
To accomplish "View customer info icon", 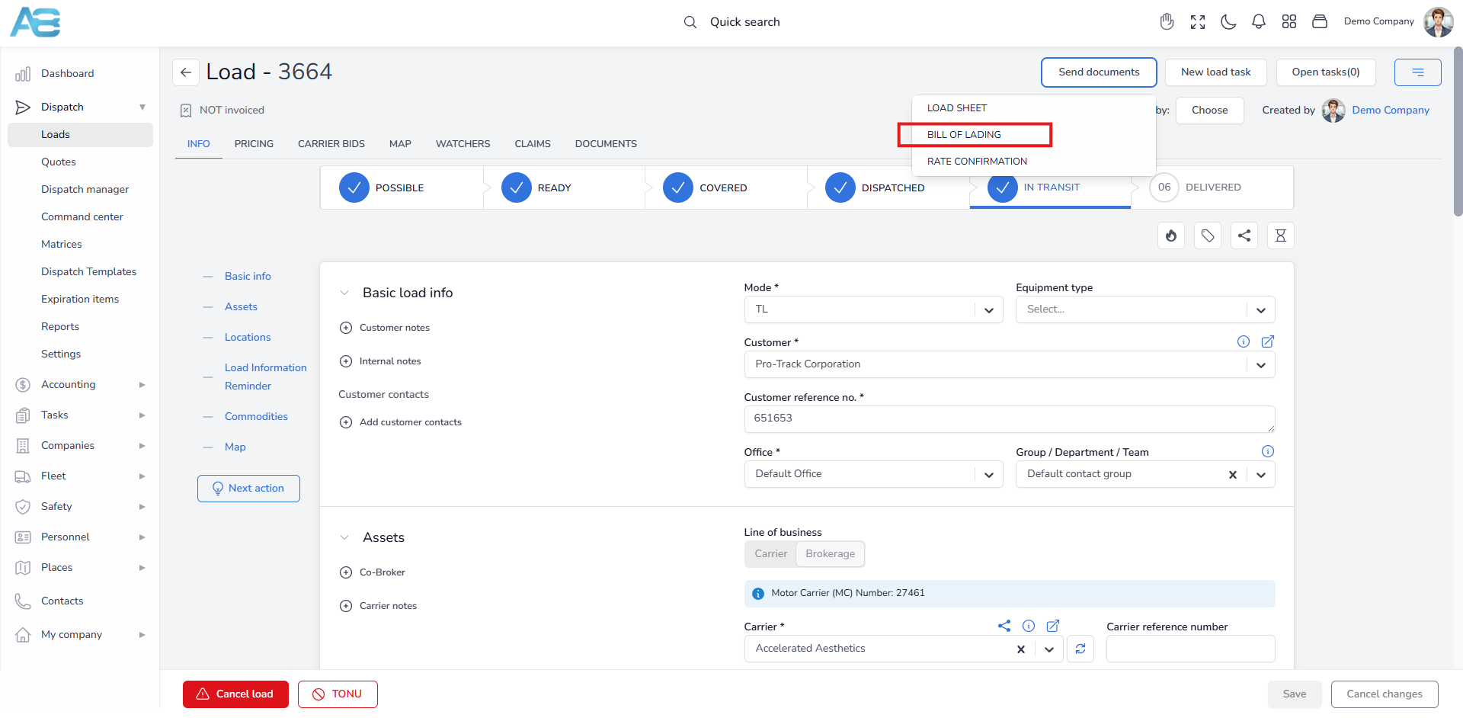I will click(x=1244, y=341).
